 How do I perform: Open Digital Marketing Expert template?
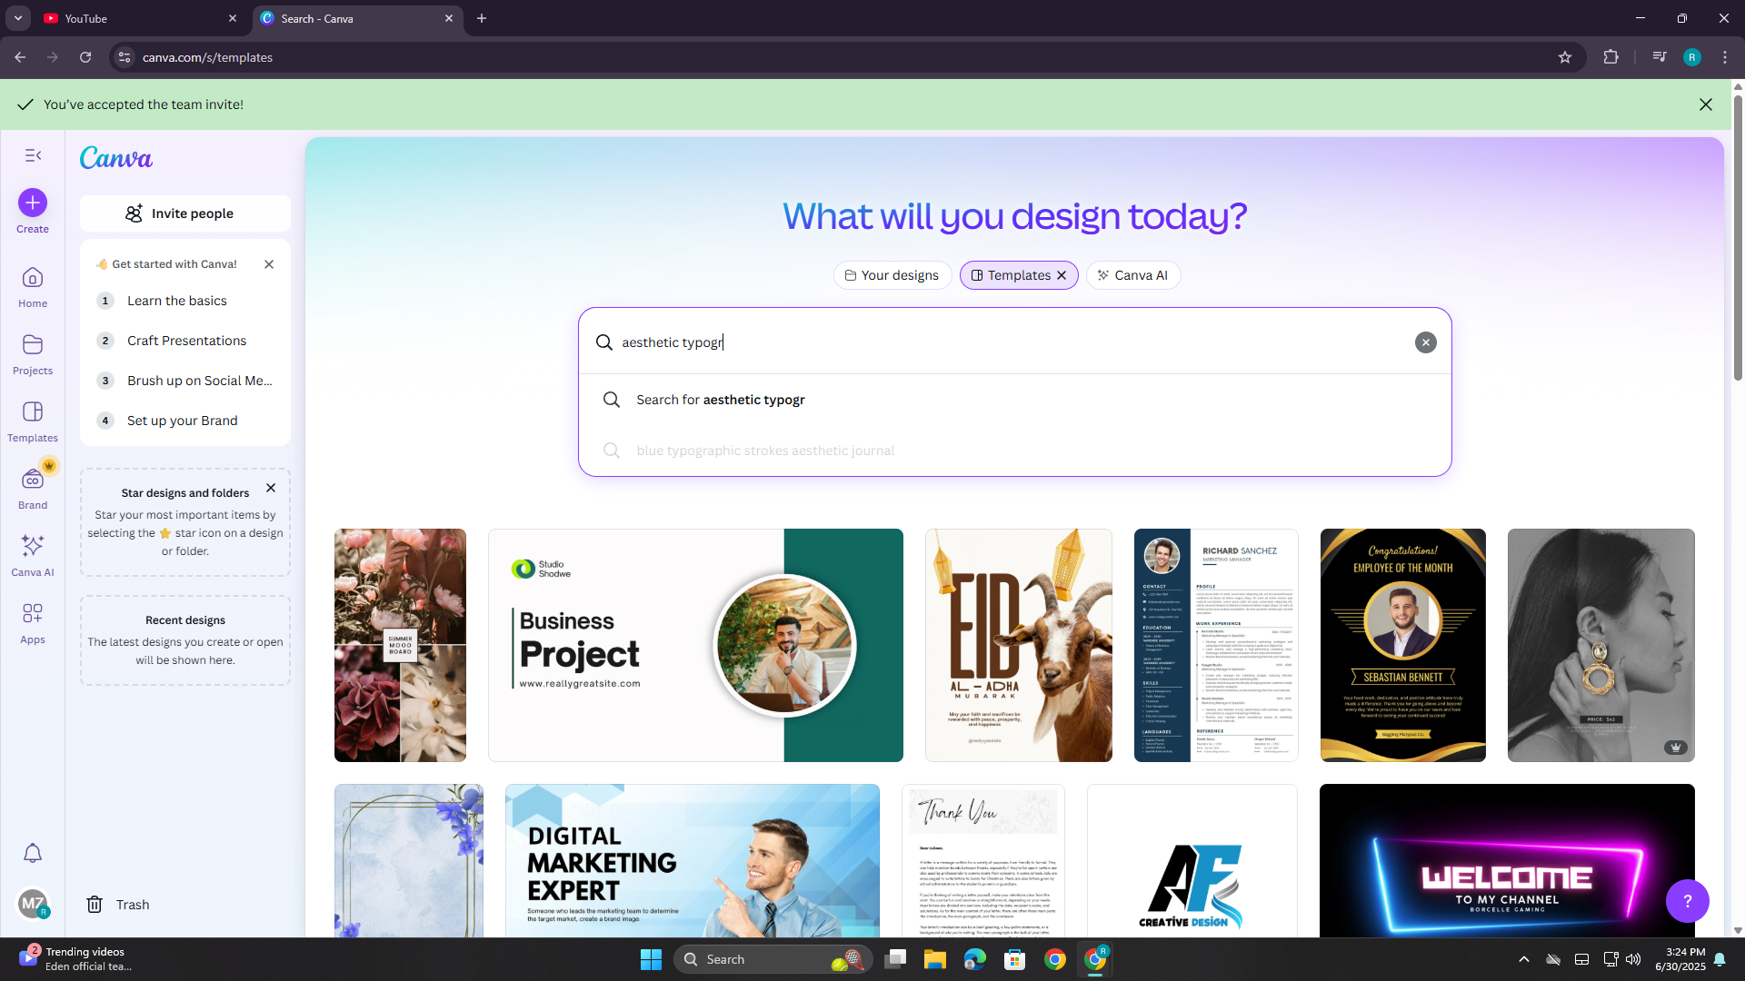693,861
